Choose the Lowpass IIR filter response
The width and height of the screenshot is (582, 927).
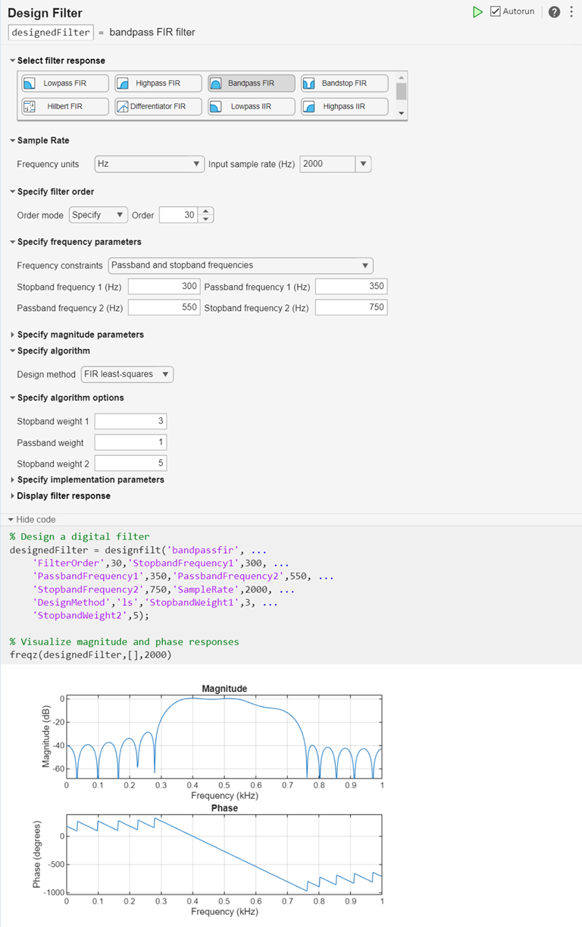[x=251, y=106]
